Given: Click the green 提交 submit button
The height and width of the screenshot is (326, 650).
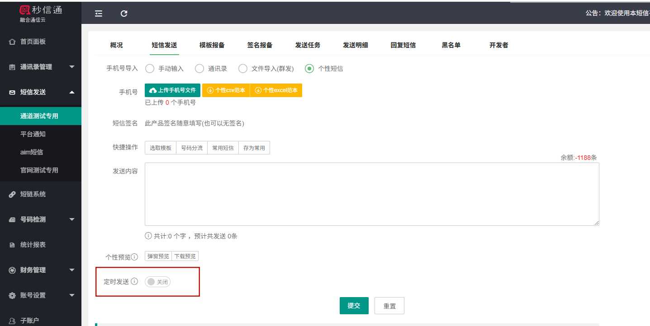Looking at the screenshot, I should pos(354,305).
